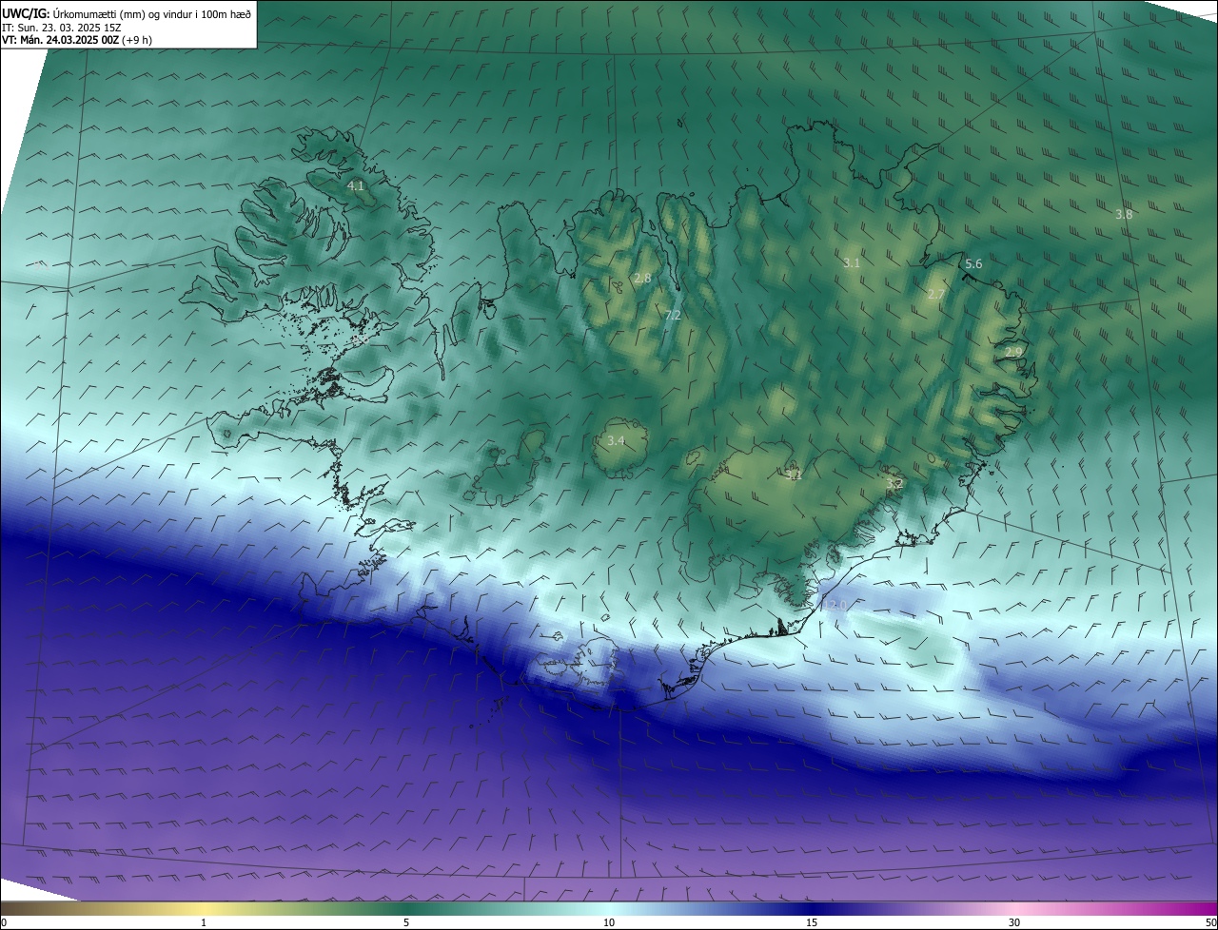Click the 'IT: Sun. 23. 03. 2025 15Z' line
The height and width of the screenshot is (930, 1218).
pyautogui.click(x=61, y=27)
